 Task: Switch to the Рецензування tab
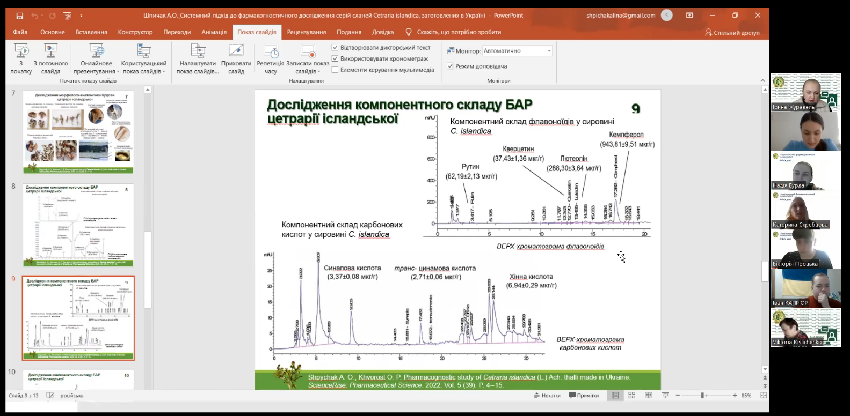click(307, 32)
